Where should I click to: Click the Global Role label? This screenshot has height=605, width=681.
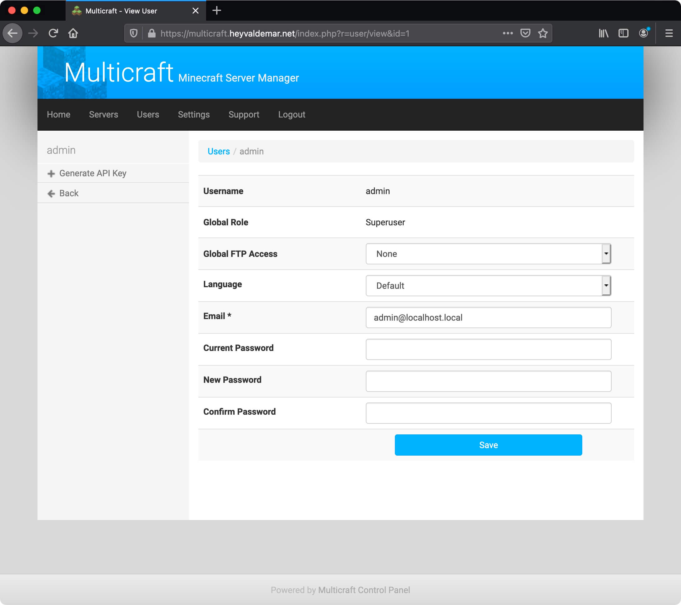point(226,222)
